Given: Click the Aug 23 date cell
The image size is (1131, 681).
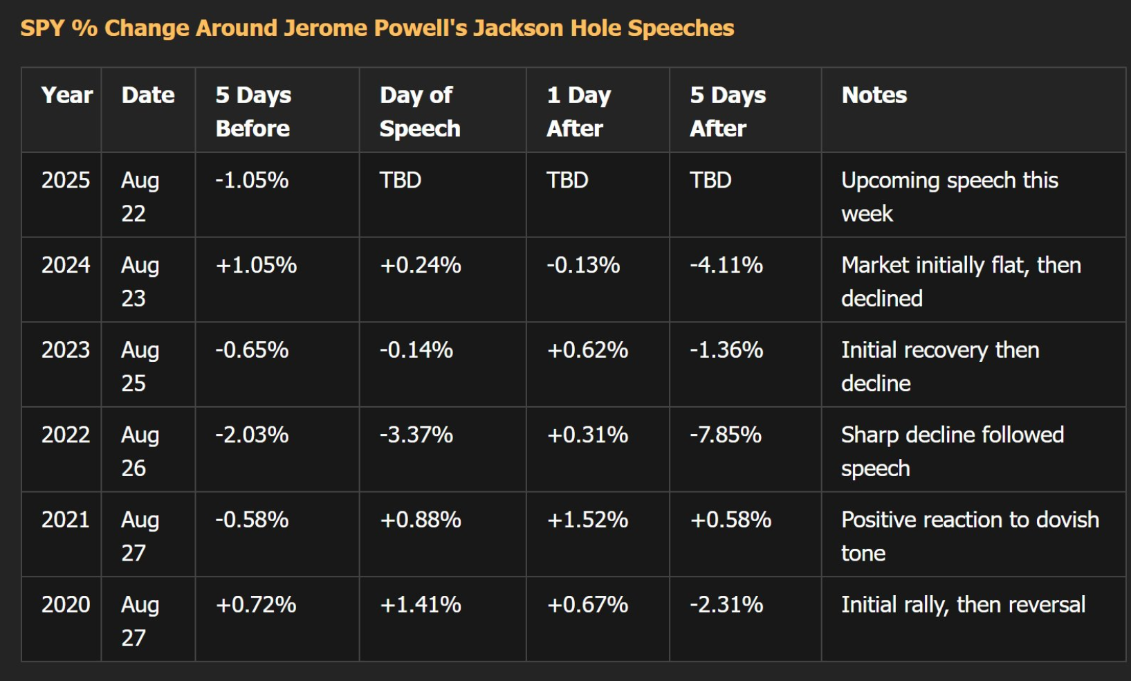Looking at the screenshot, I should 140,281.
